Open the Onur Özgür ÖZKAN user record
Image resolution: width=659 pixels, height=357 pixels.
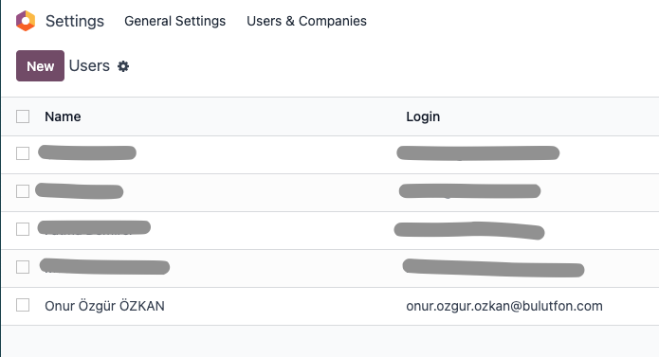[104, 306]
